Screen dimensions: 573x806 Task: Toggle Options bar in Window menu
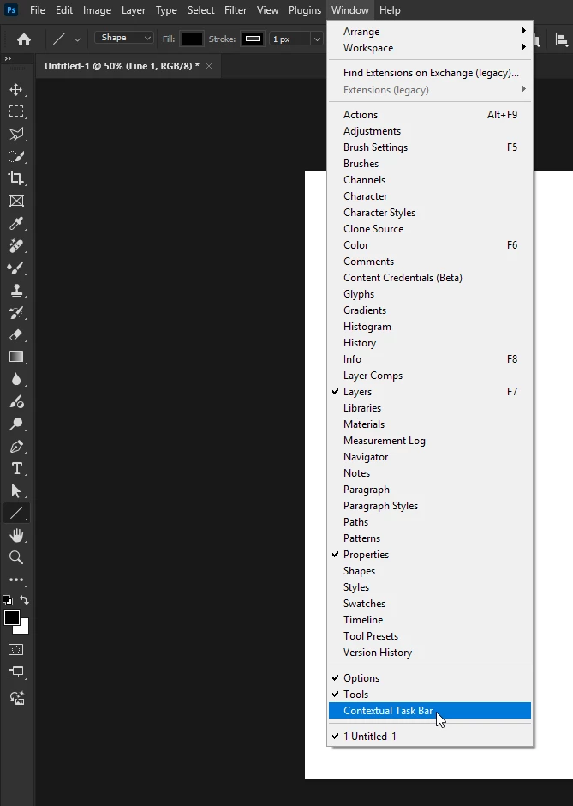click(x=430, y=678)
